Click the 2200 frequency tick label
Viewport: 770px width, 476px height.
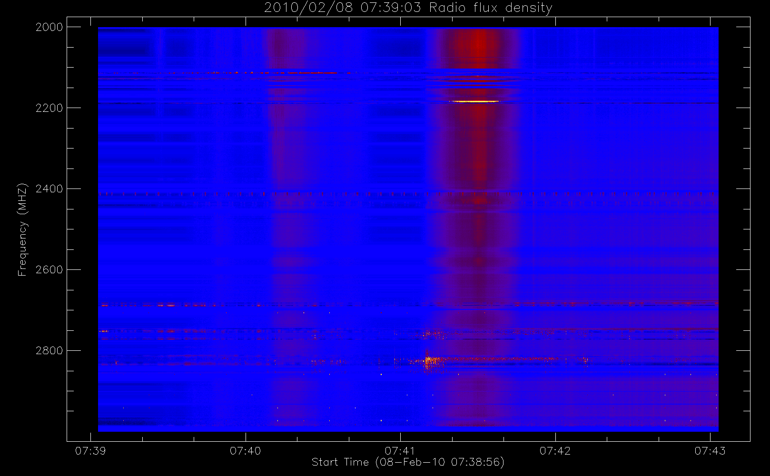coord(49,108)
